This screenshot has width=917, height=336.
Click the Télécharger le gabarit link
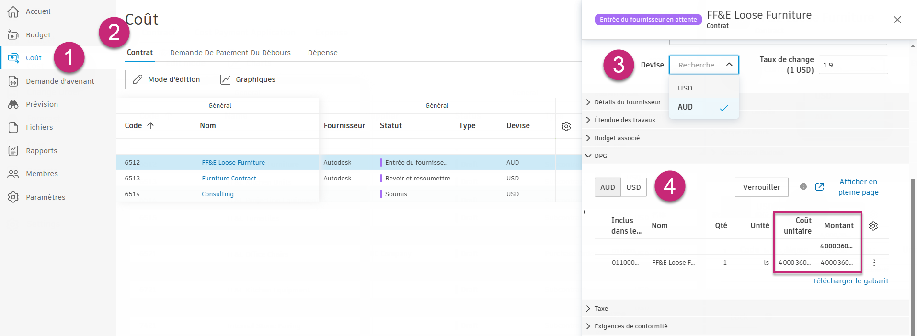[x=850, y=281]
